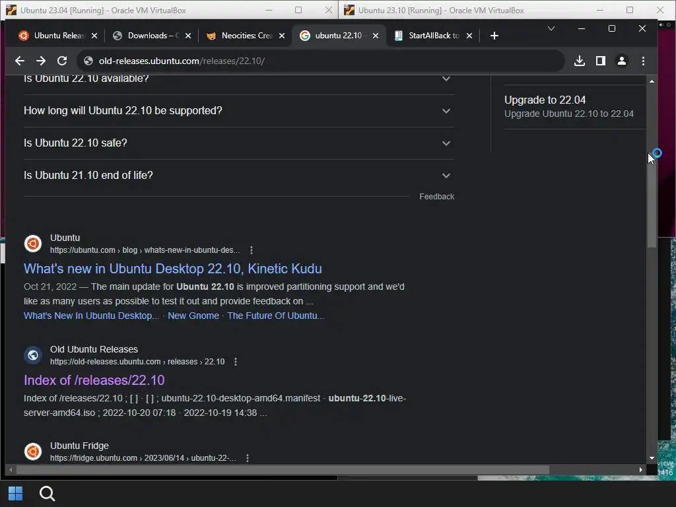Screen dimensions: 676x507
Task: Open the 'New Gnome' sitelink
Action: [193, 316]
